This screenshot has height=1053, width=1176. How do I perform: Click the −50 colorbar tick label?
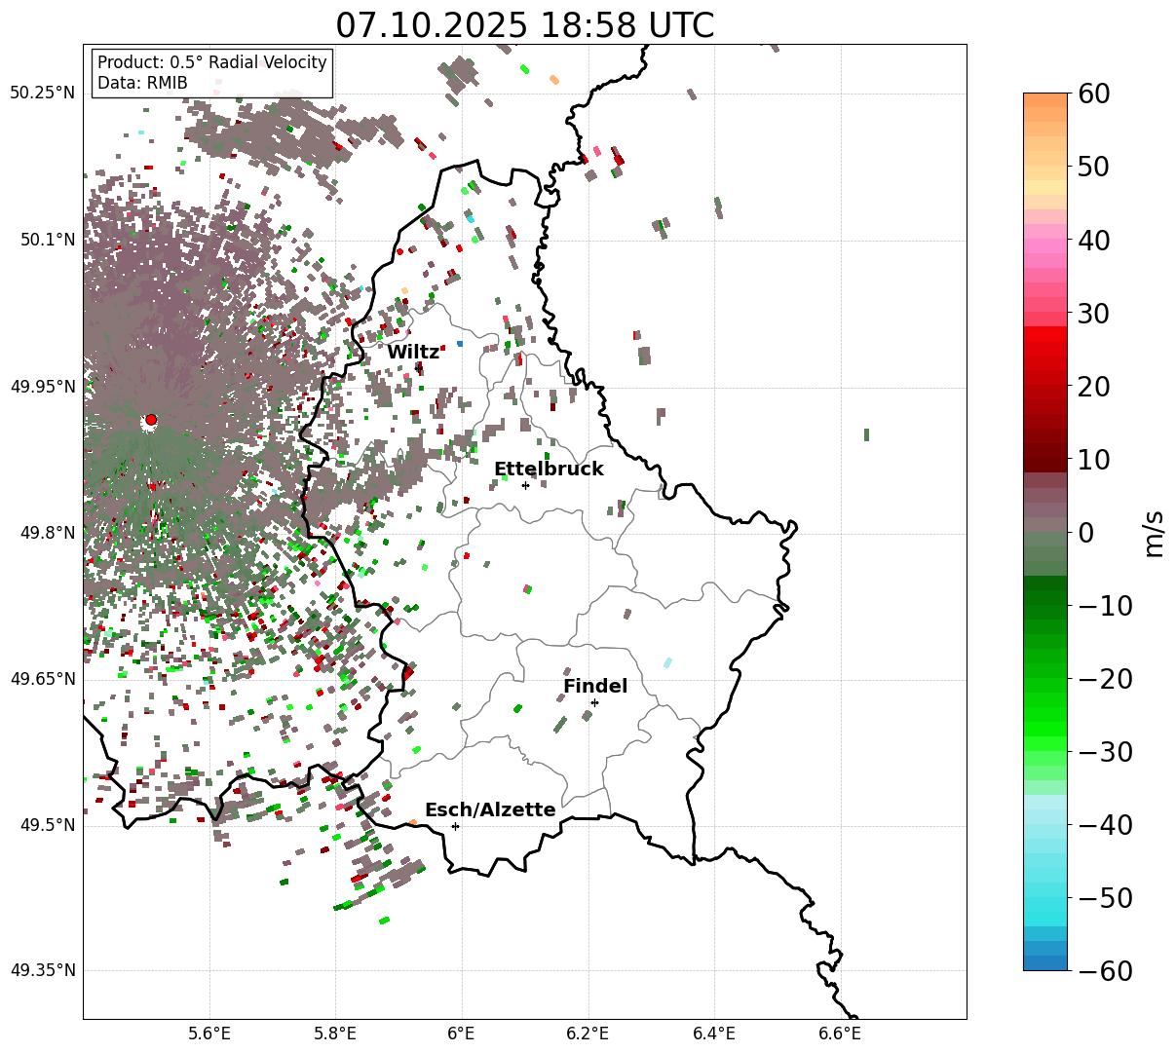(1106, 898)
